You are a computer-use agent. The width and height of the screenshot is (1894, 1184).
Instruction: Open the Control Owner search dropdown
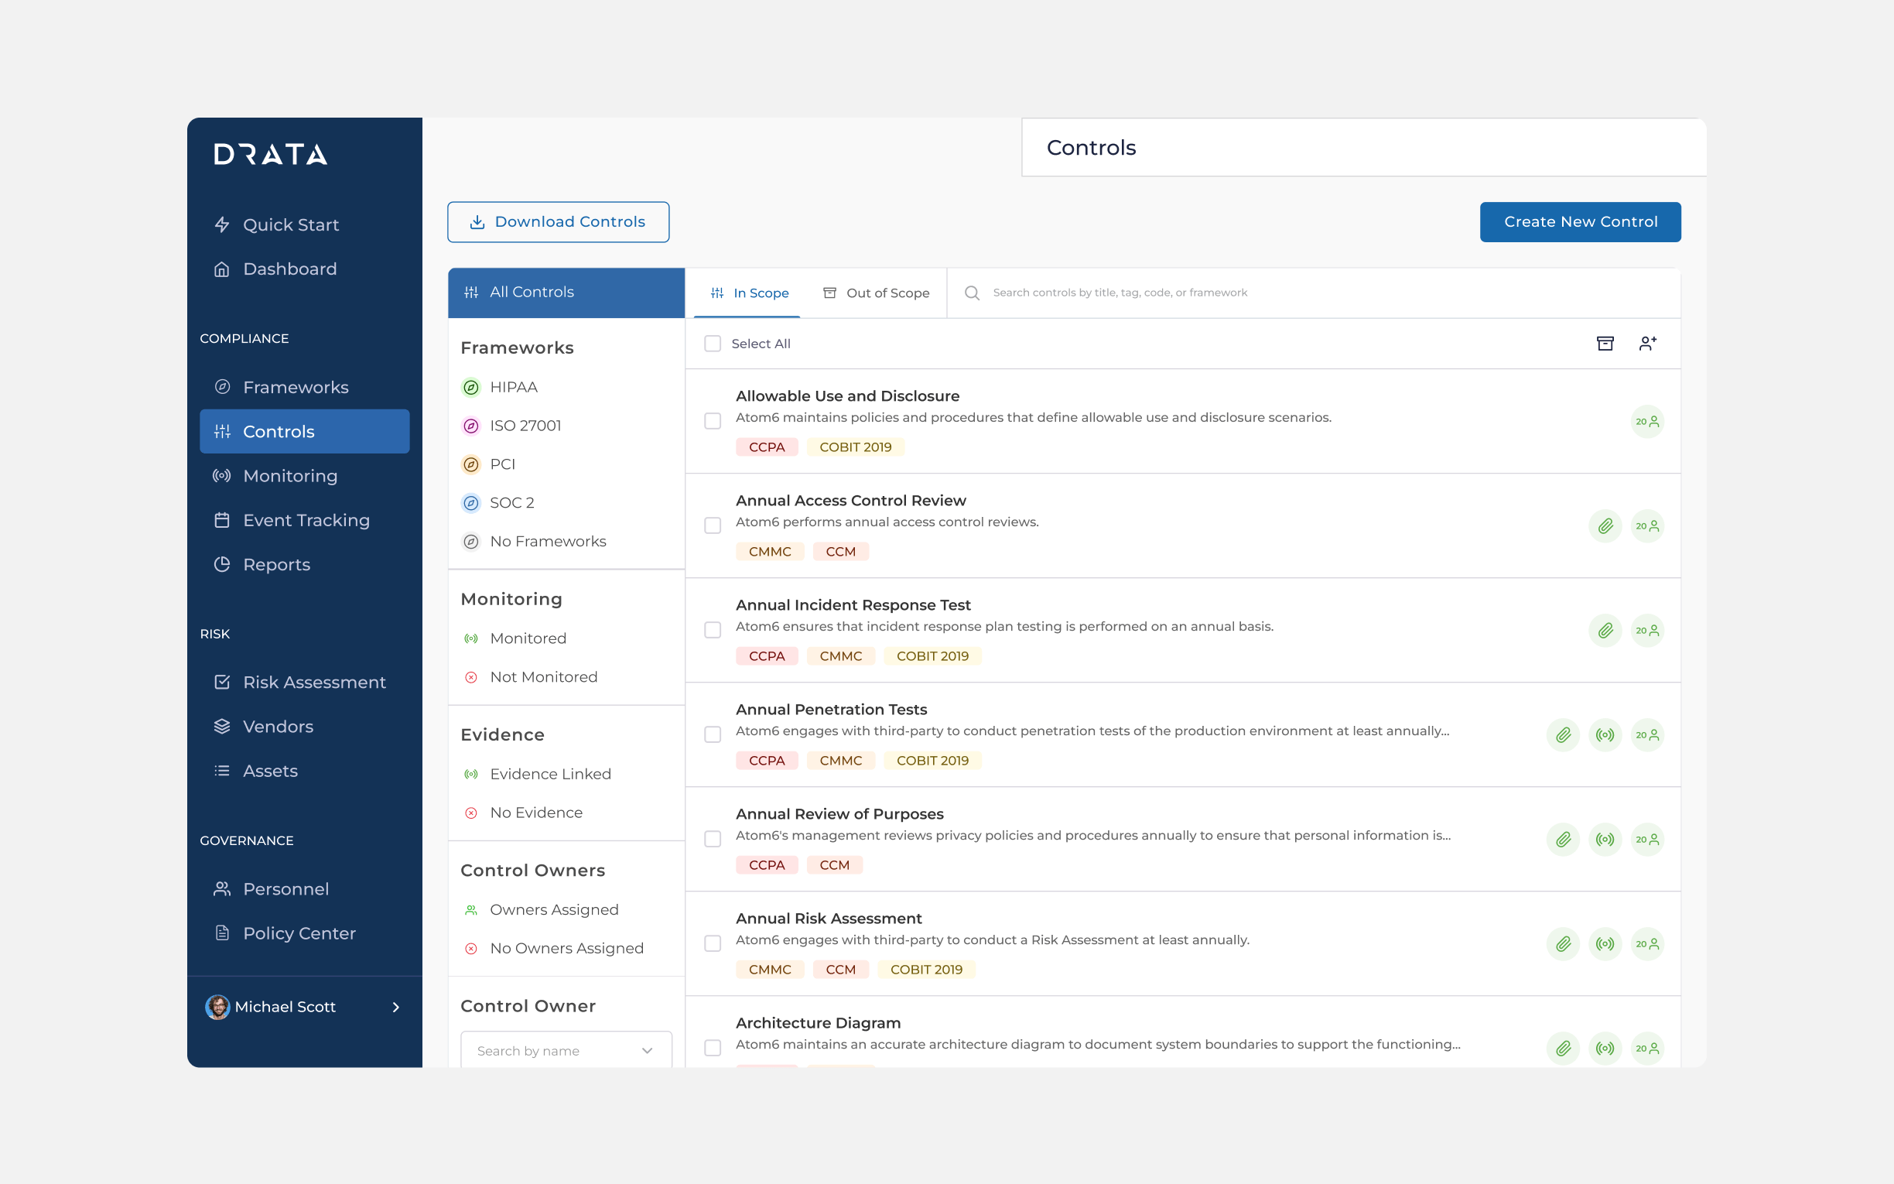coord(566,1050)
